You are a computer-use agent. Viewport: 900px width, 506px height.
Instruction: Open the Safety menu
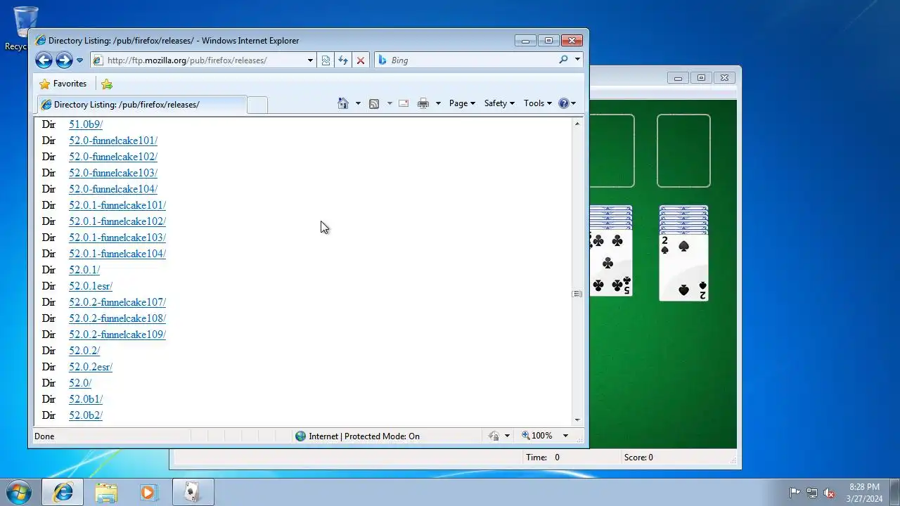499,103
